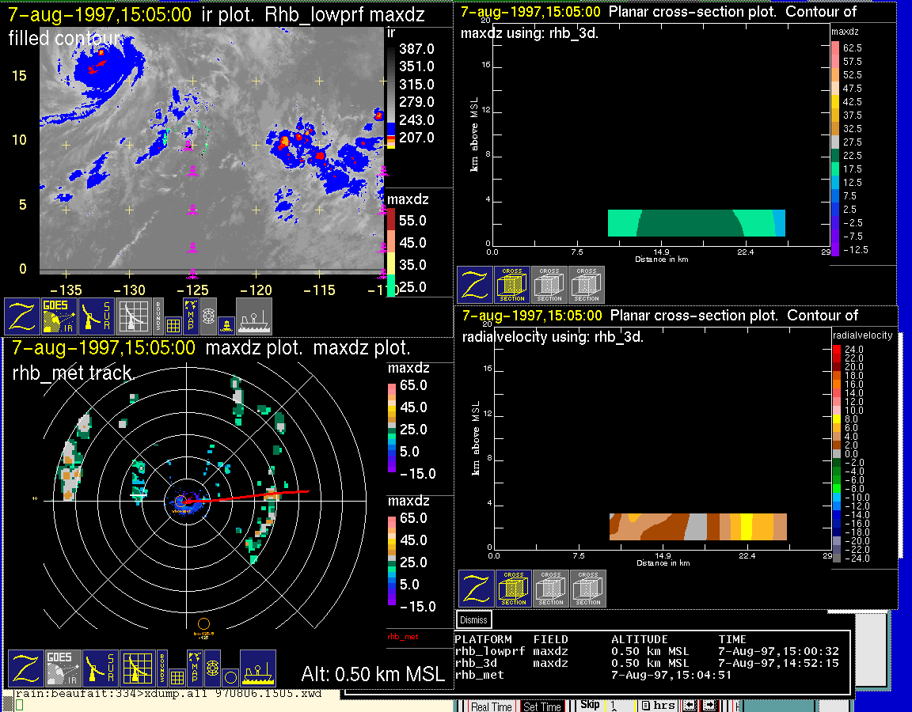Dismiss the platform data overlay window
This screenshot has height=712, width=912.
tap(474, 619)
